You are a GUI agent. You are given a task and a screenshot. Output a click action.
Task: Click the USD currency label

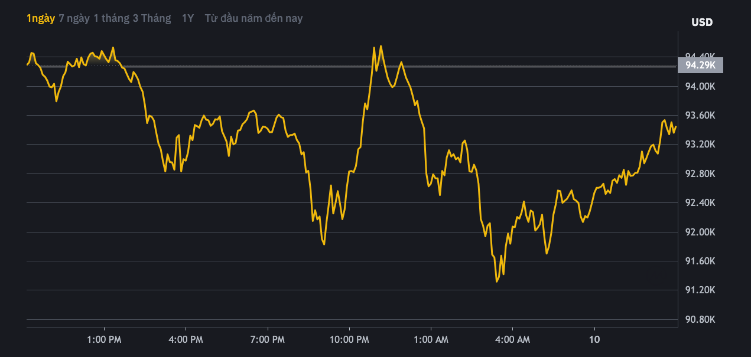click(702, 23)
